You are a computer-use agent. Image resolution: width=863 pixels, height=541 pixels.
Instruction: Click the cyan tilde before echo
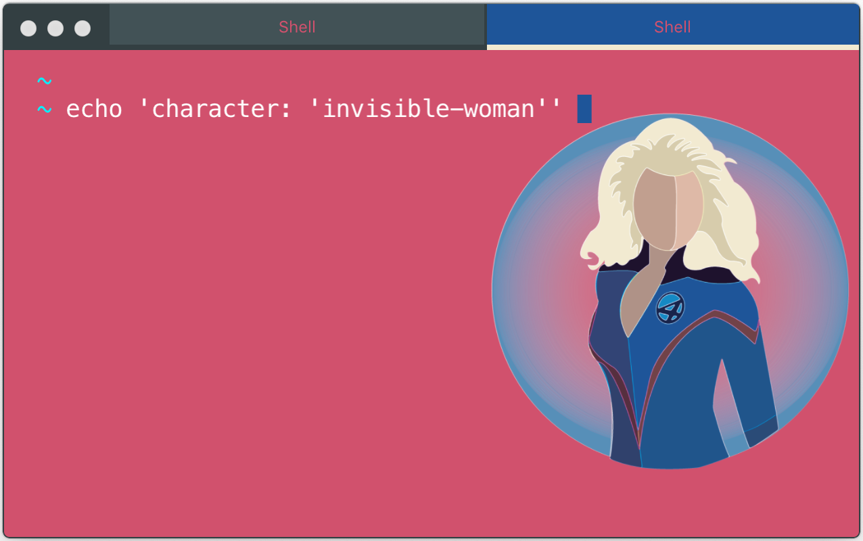point(44,109)
